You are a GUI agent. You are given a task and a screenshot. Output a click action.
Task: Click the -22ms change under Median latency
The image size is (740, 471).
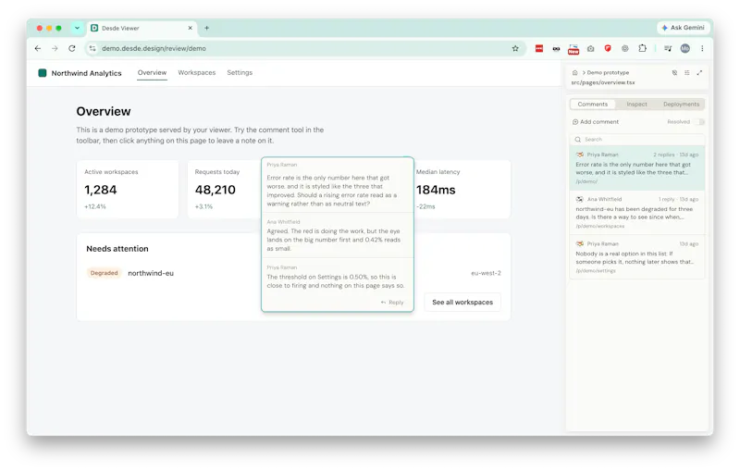(x=425, y=206)
